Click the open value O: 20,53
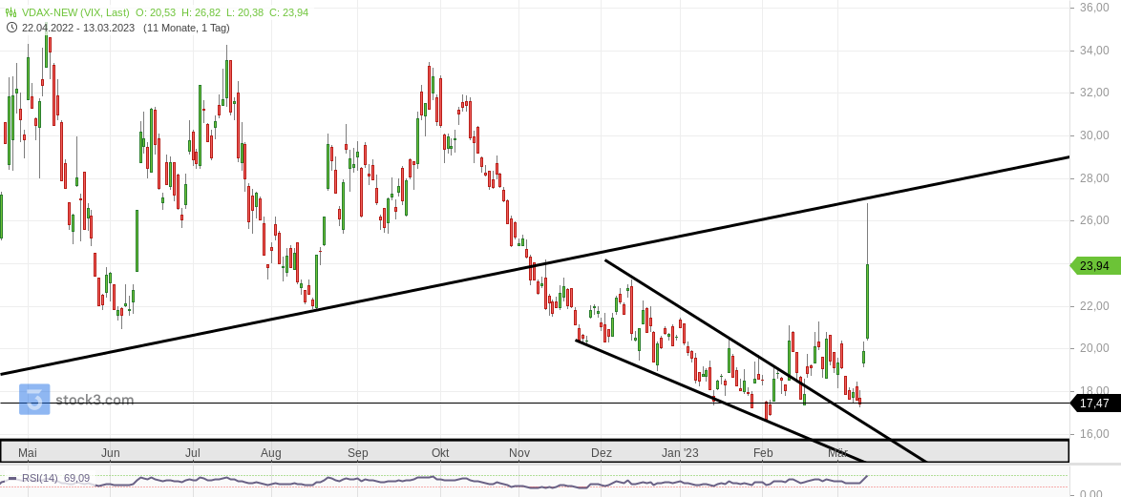The width and height of the screenshot is (1121, 497). [x=158, y=12]
